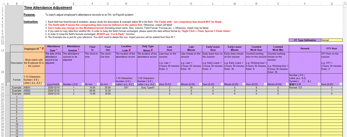Open Attendance Session Number (0-9) filter arrow

coord(83,84)
